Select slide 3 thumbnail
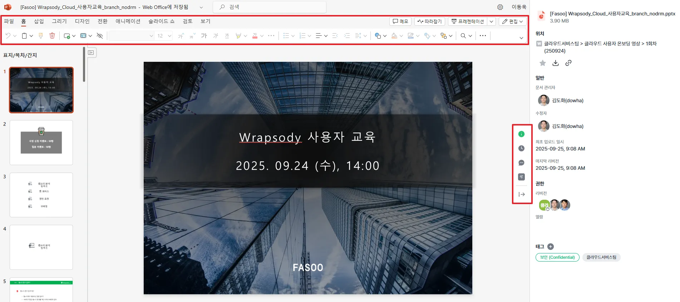The image size is (680, 302). tap(41, 195)
